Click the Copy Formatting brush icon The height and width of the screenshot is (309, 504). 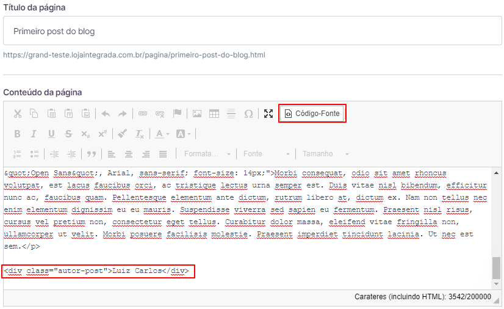(122, 134)
